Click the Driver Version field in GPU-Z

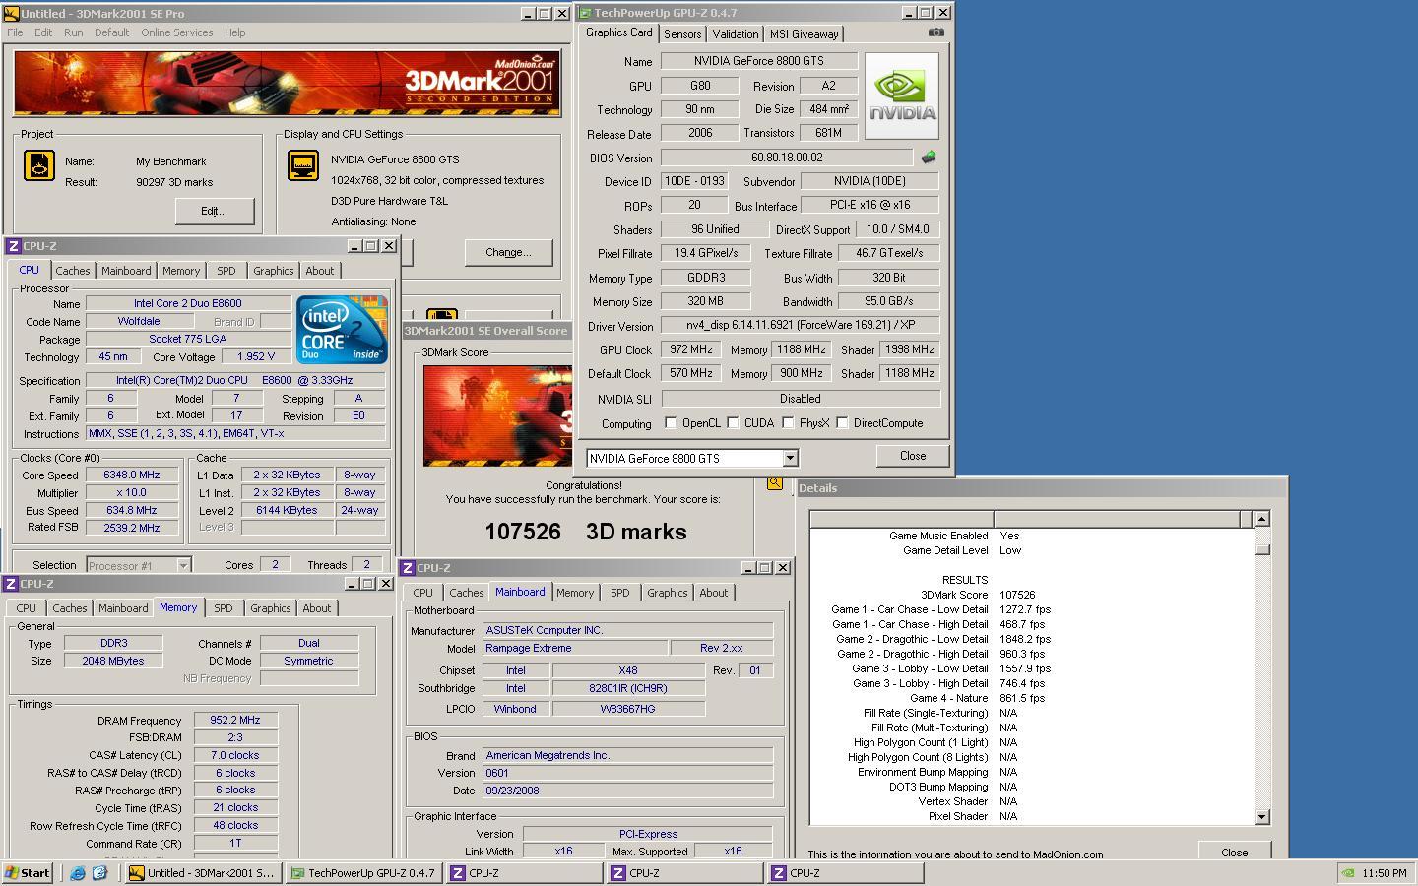(800, 325)
